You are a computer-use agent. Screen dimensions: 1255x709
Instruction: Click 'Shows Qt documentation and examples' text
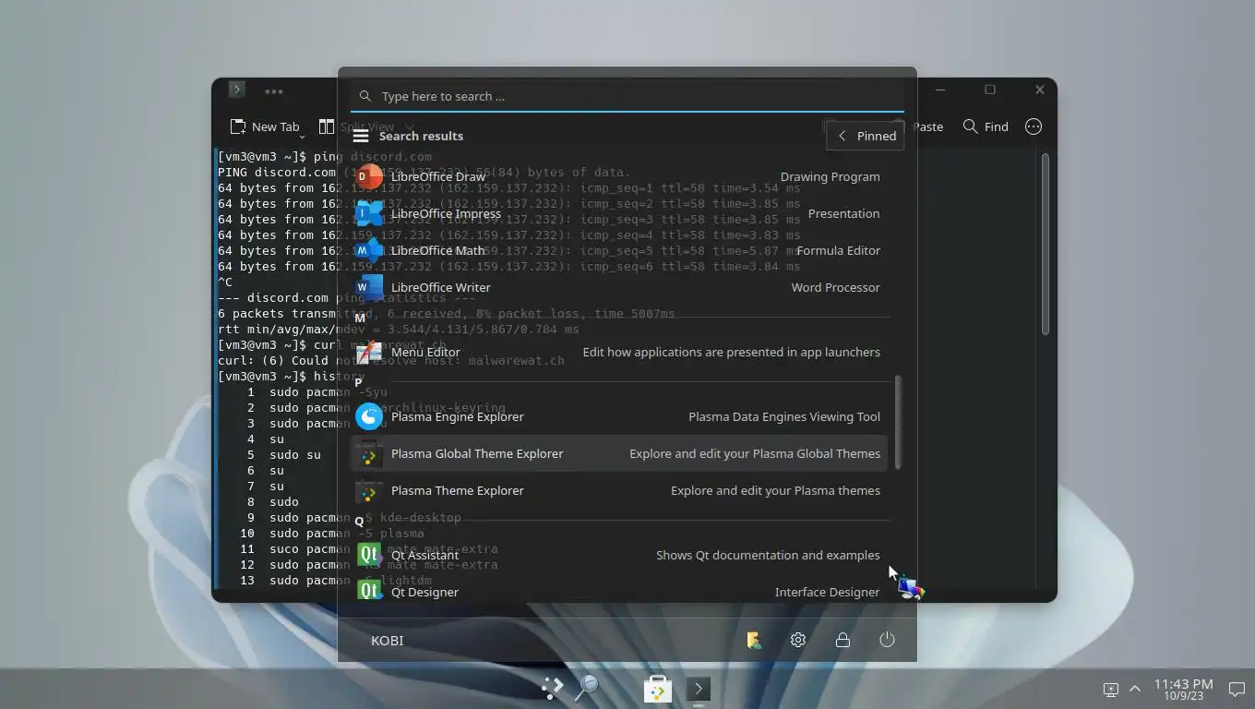click(x=768, y=555)
